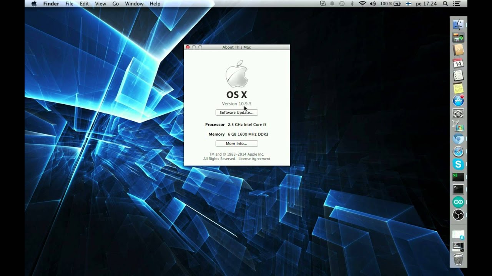Click Version 10.9.5 text

pyautogui.click(x=236, y=103)
